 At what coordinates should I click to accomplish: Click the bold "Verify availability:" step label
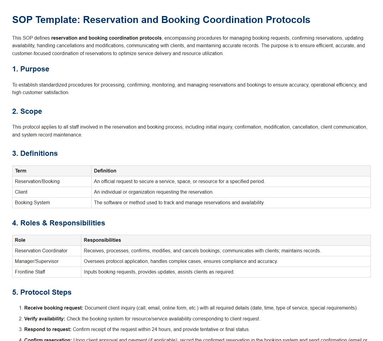pos(45,319)
